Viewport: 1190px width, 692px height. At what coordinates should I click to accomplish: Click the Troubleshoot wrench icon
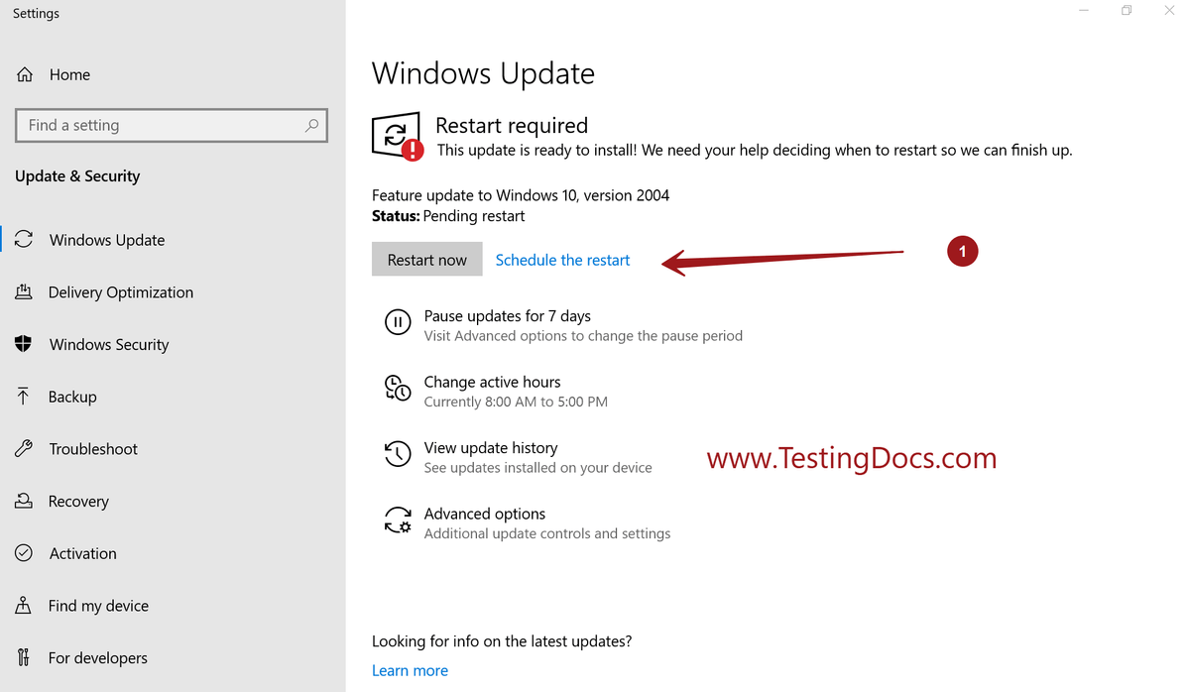25,448
